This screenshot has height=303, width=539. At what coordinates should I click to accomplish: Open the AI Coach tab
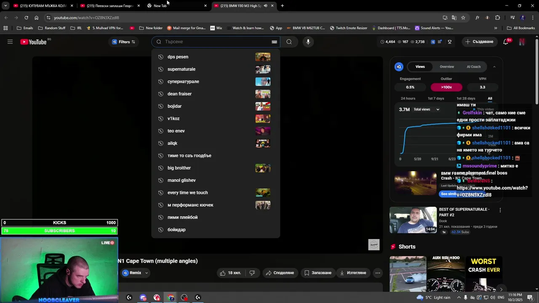[474, 66]
